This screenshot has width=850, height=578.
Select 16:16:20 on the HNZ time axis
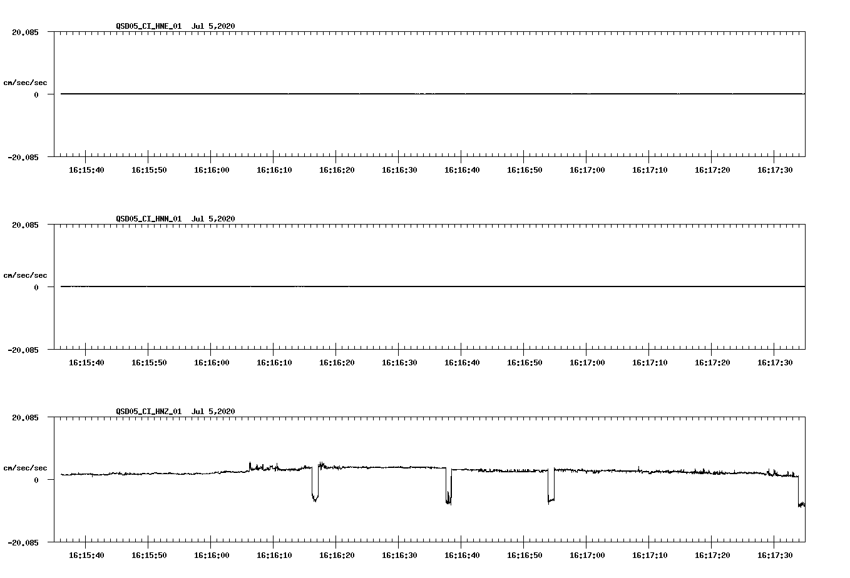[337, 555]
